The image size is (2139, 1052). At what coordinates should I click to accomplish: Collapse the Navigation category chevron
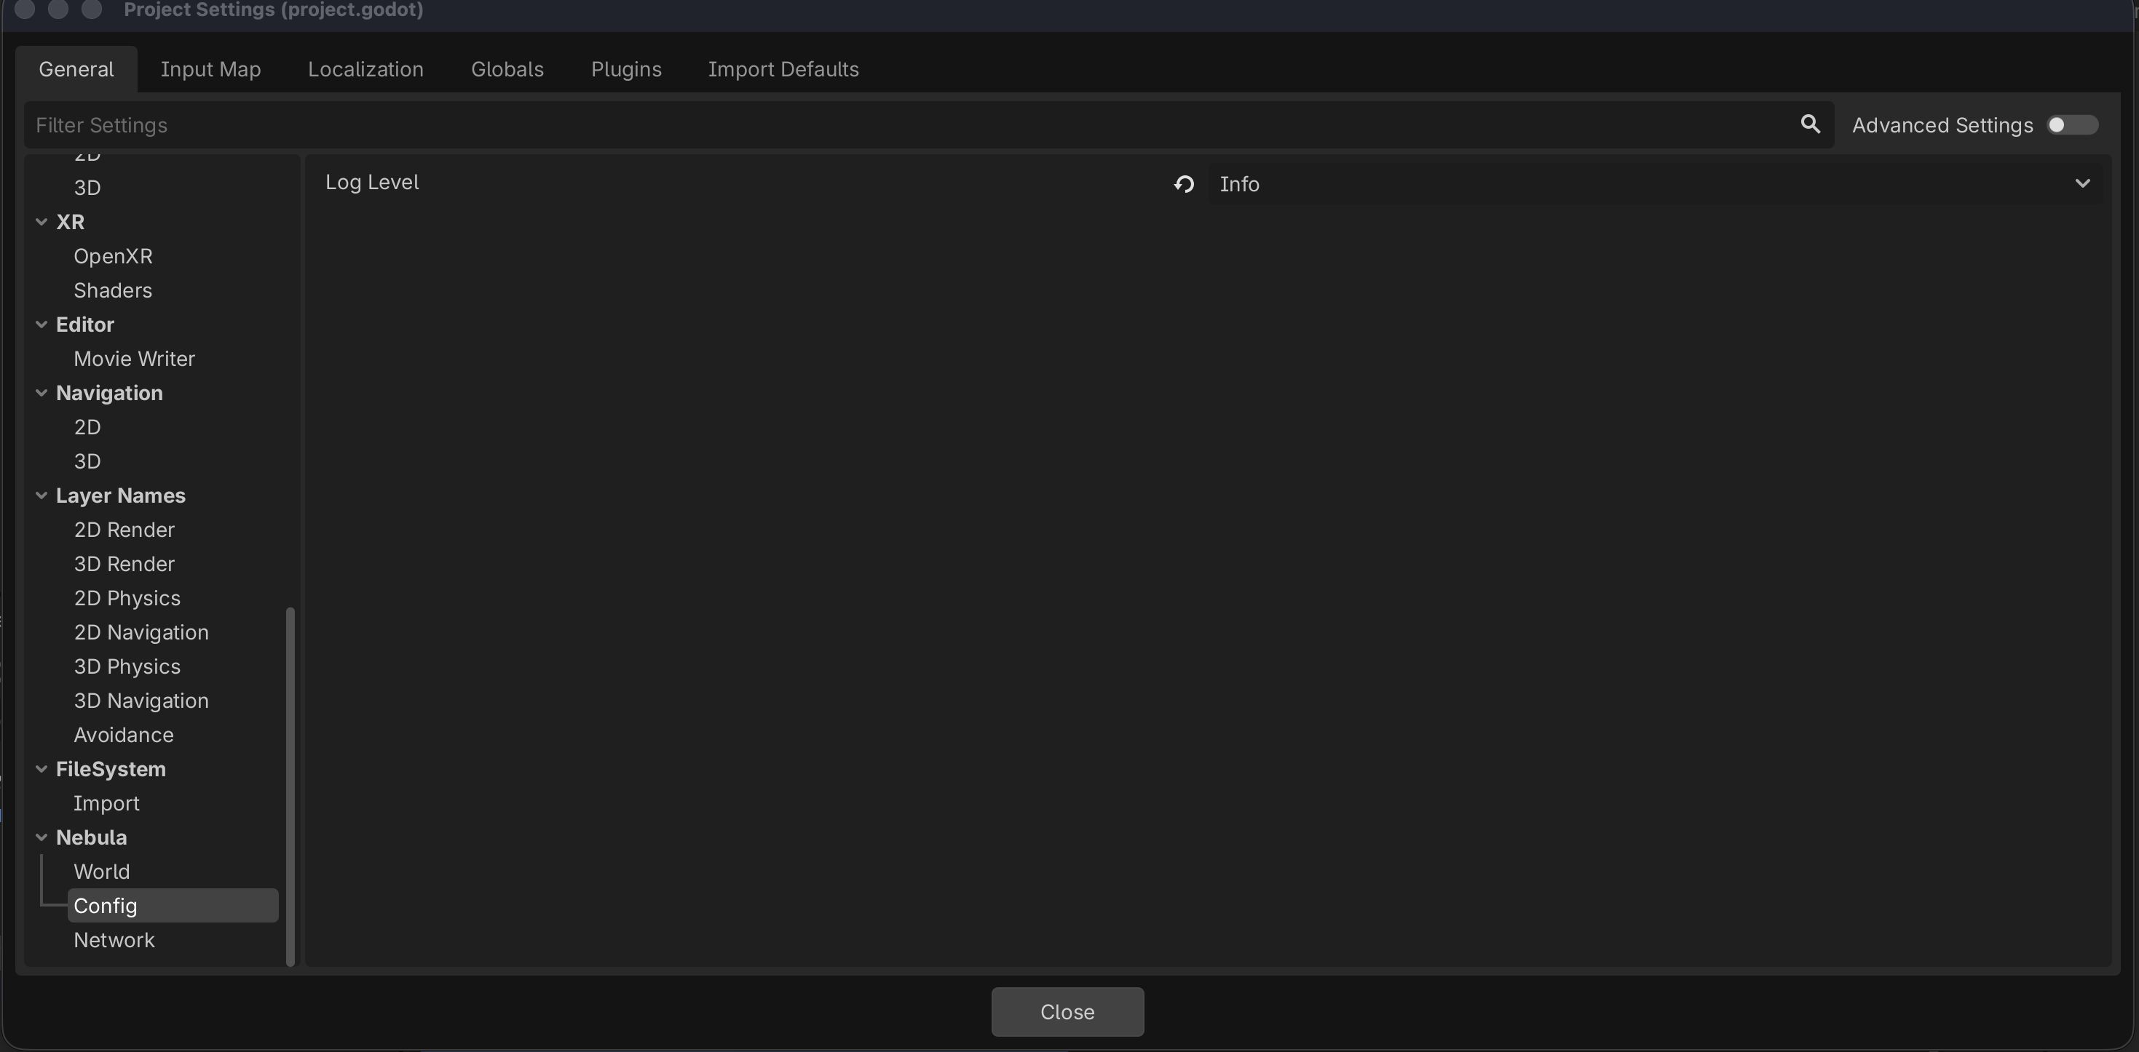pyautogui.click(x=41, y=394)
